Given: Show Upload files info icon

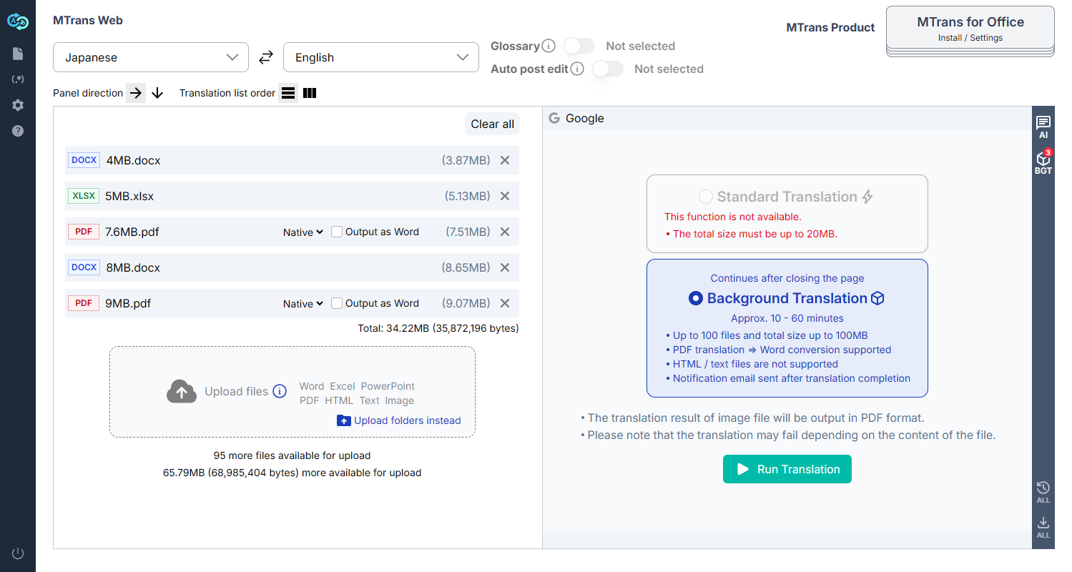Looking at the screenshot, I should (280, 391).
